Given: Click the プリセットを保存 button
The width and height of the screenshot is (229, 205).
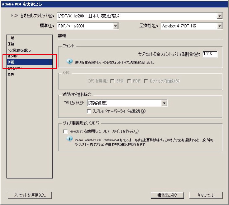Looking at the screenshot, I should 30,195.
